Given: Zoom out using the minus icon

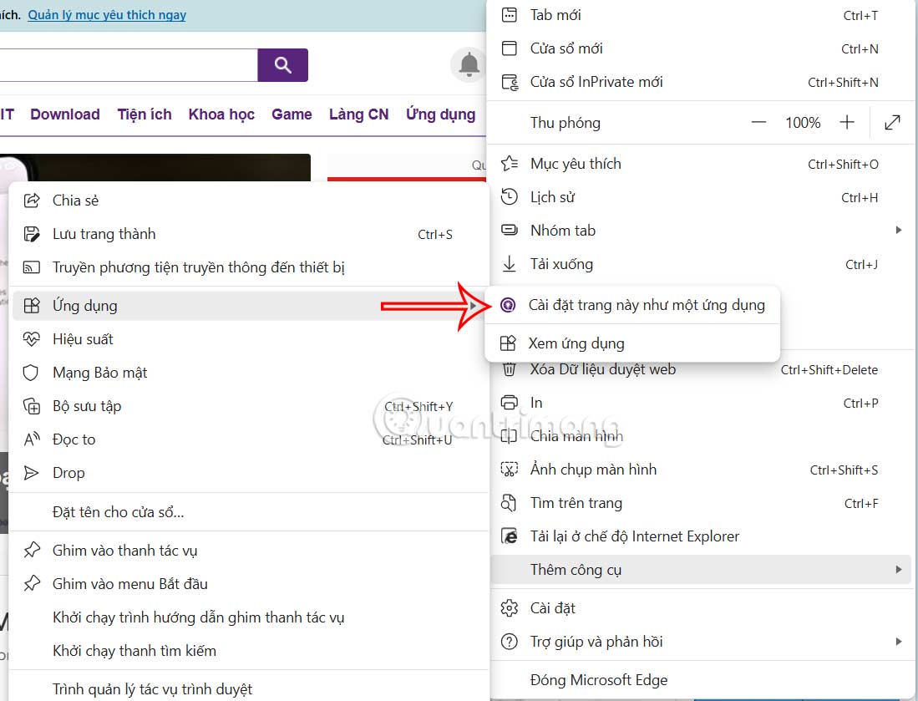Looking at the screenshot, I should tap(758, 122).
